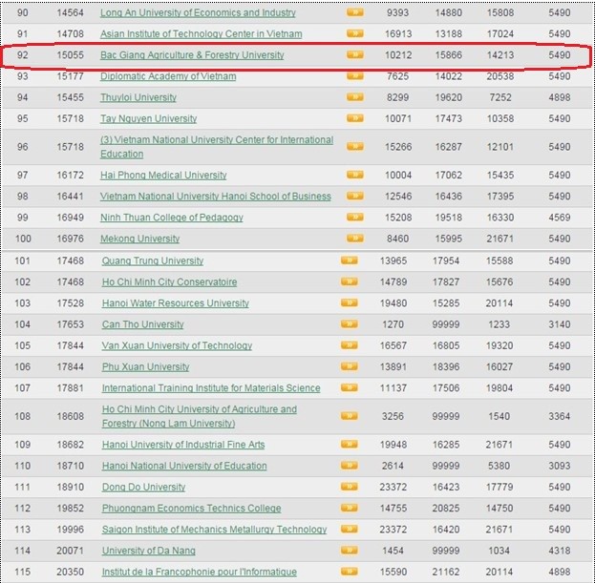Screen dimensions: 595x583
Task: Open the Mekong University link
Action: [139, 239]
